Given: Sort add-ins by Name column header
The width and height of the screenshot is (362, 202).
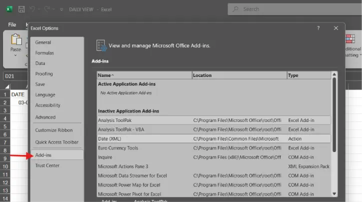Looking at the screenshot, I should point(144,75).
